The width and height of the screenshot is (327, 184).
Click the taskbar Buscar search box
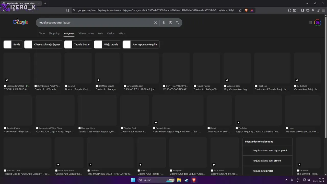pos(157,180)
